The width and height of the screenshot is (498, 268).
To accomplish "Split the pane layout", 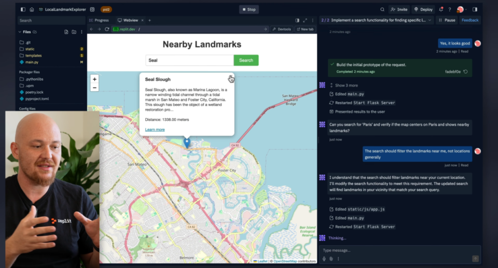I will 297,20.
